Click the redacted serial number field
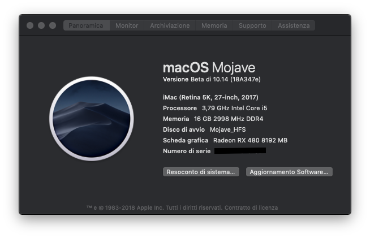Viewport: 370px width, 238px height. 240,151
